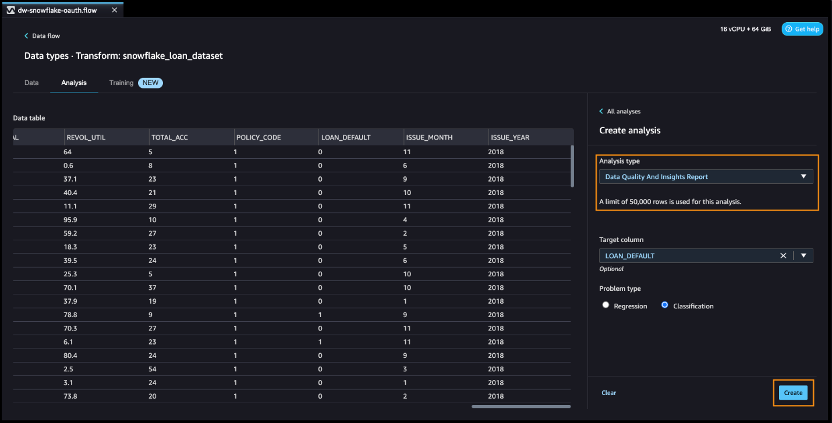Click the cell with value 80.4
This screenshot has width=832, height=423.
coord(70,356)
